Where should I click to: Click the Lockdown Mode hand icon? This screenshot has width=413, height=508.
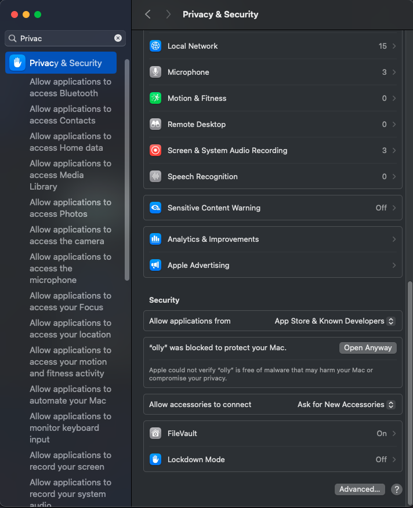[x=155, y=459]
